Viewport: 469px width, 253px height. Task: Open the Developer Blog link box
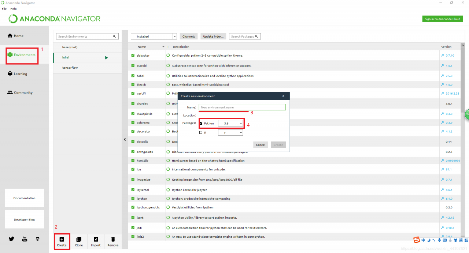point(25,219)
